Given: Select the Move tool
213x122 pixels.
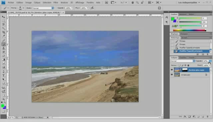Looking at the screenshot, I should pyautogui.click(x=4, y=17).
